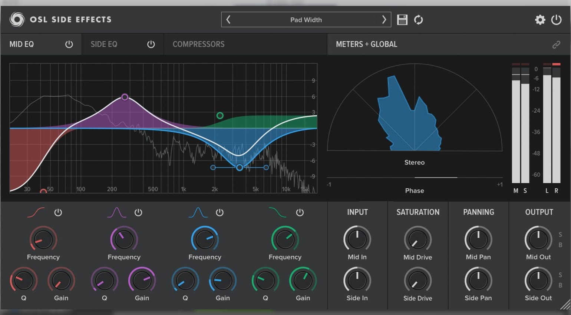Viewport: 571px width, 315px height.
Task: Save the current preset with disk icon
Action: (x=402, y=20)
